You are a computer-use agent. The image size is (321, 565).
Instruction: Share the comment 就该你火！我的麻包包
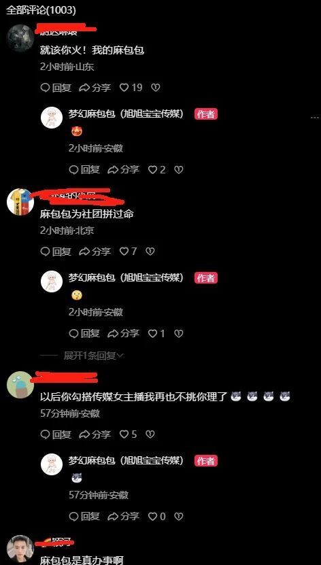click(x=95, y=88)
